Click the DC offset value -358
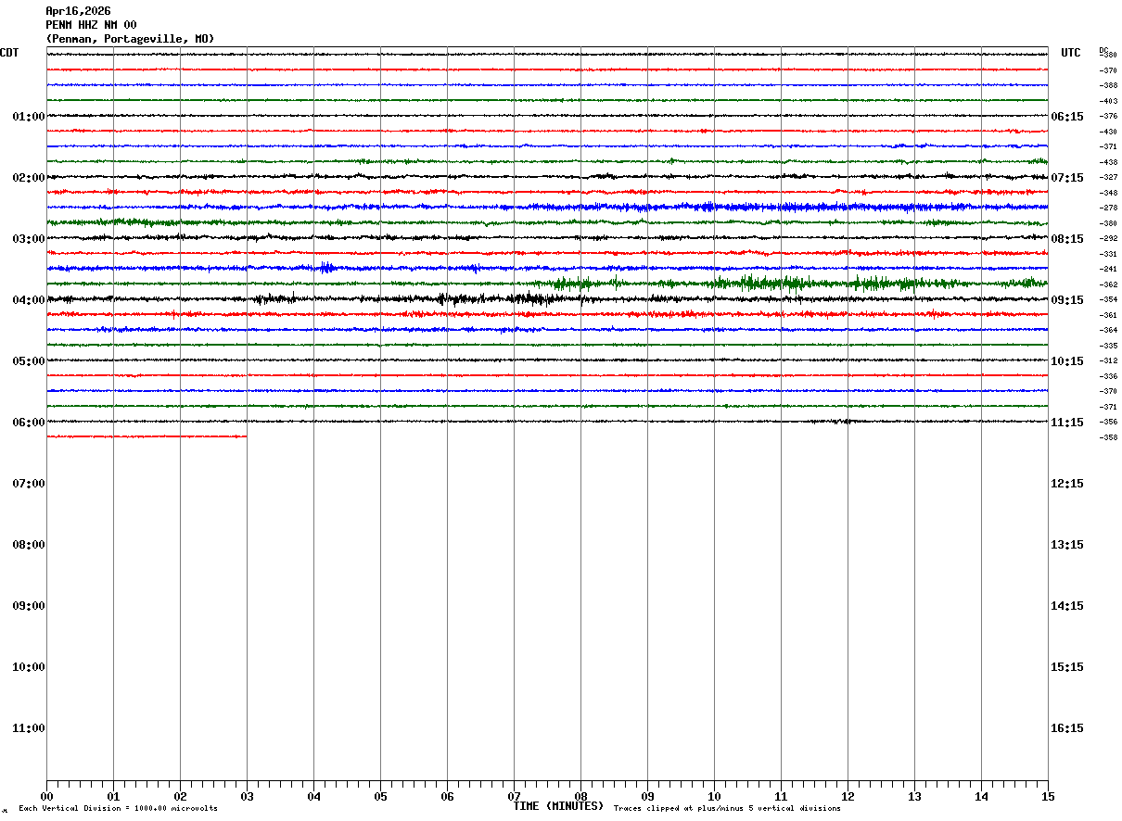This screenshot has width=1122, height=821. point(1108,437)
